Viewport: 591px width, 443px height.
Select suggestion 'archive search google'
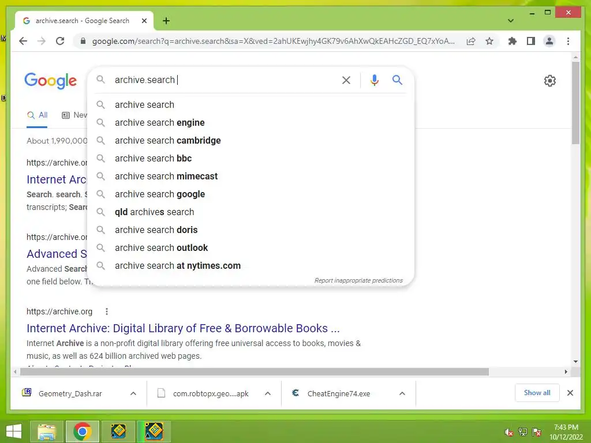tap(250, 194)
